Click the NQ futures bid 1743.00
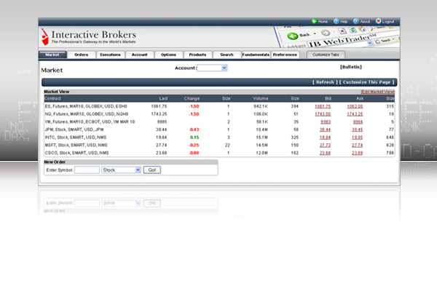The width and height of the screenshot is (437, 291). tap(323, 114)
